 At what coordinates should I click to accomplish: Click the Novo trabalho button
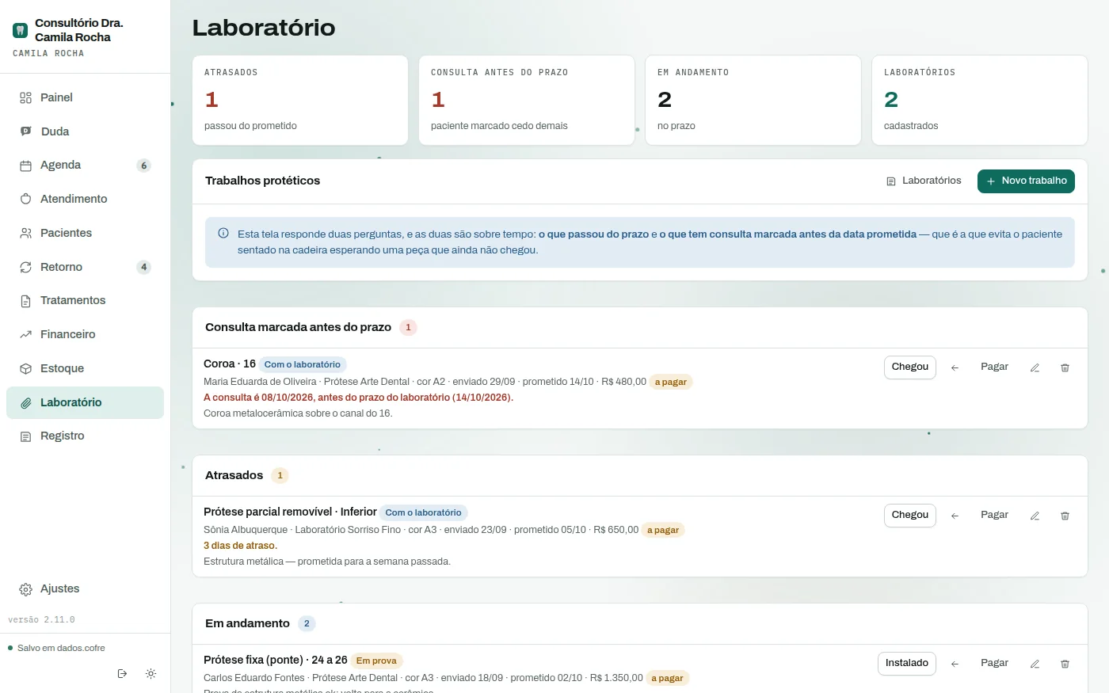[x=1026, y=181]
